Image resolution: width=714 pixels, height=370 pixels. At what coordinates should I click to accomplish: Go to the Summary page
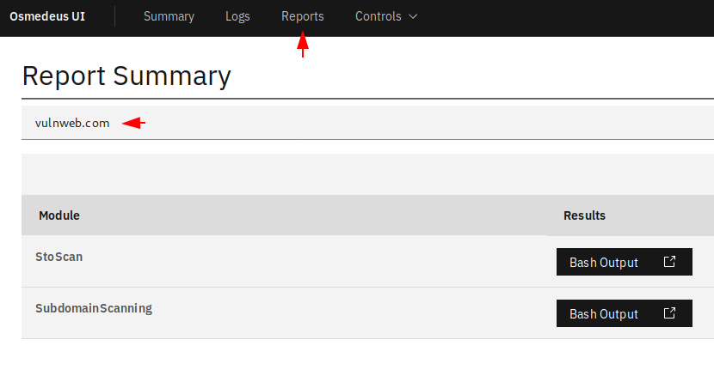pyautogui.click(x=169, y=16)
